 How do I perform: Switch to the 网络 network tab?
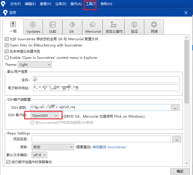coord(154,27)
